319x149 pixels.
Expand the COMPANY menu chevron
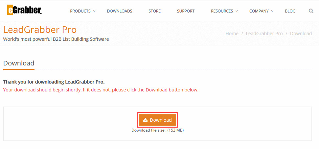pyautogui.click(x=272, y=11)
